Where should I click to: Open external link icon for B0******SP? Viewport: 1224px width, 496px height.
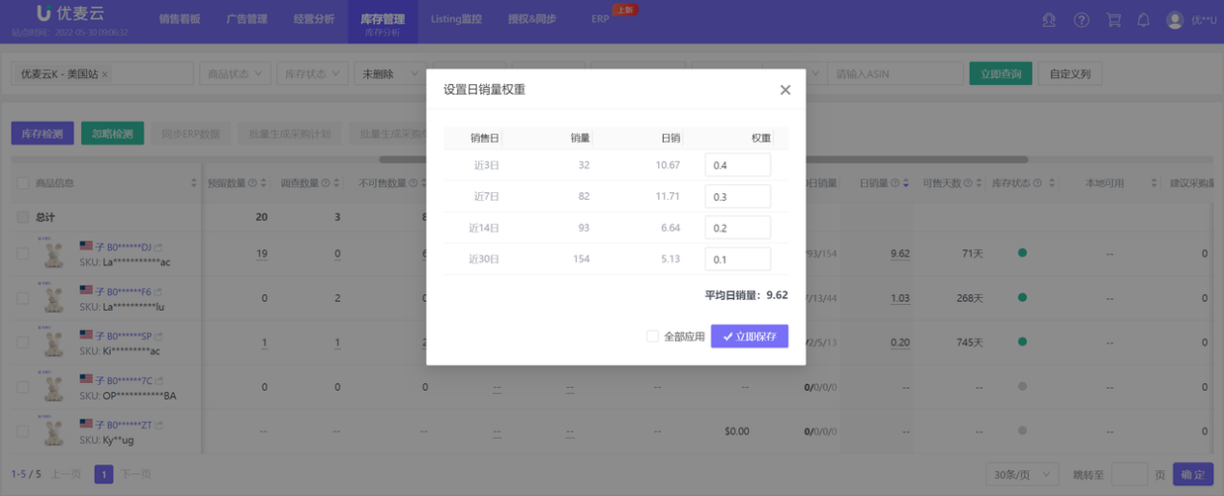(x=158, y=336)
